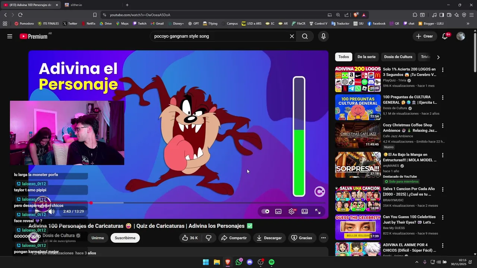
Task: Clear the search box text
Action: click(292, 36)
